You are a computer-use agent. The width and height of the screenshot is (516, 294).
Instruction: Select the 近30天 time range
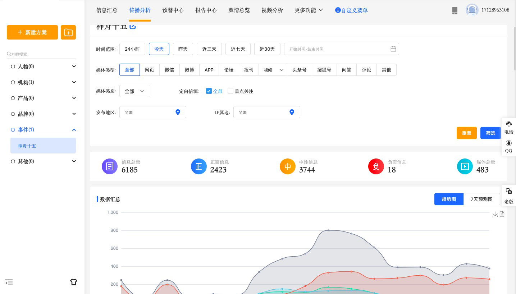(267, 49)
